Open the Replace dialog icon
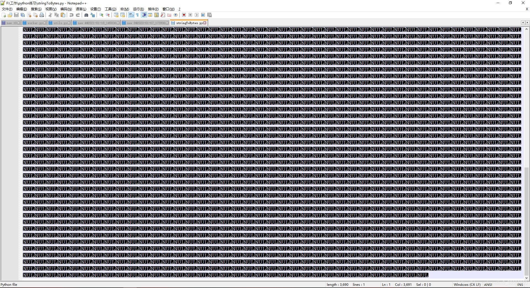This screenshot has height=288, width=530. coord(93,15)
